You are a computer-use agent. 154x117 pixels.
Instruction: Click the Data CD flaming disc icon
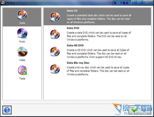tap(55, 17)
